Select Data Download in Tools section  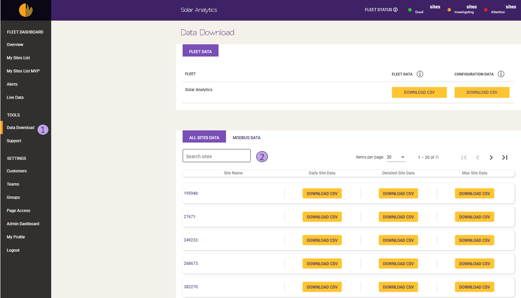point(20,128)
